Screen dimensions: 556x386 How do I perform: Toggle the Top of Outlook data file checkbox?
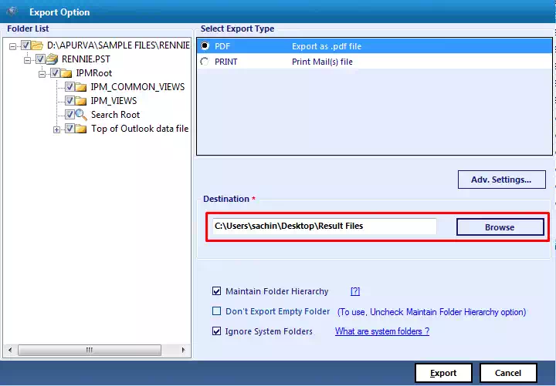[x=69, y=129]
